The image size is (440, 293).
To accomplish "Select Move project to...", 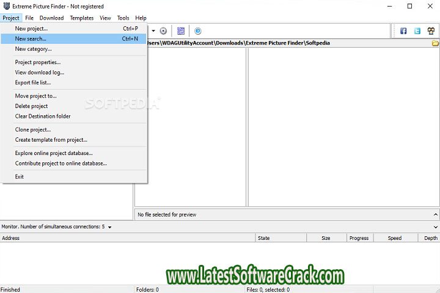I will pyautogui.click(x=74, y=96).
